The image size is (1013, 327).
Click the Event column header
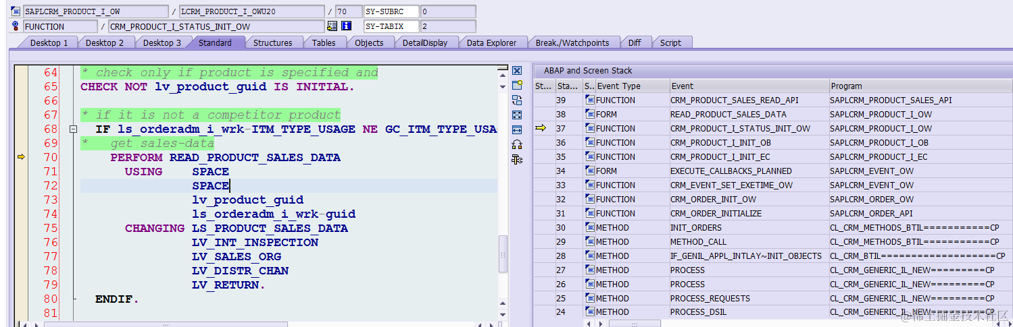tap(749, 86)
